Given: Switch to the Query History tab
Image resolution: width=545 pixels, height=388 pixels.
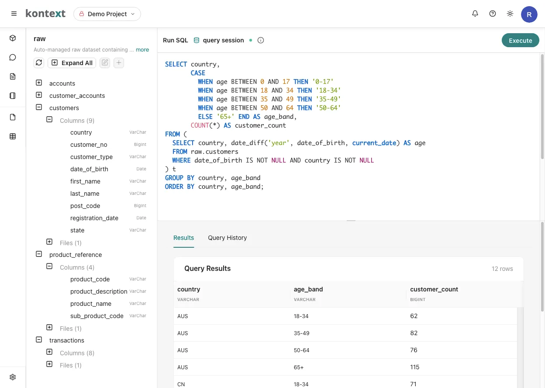Looking at the screenshot, I should (227, 238).
